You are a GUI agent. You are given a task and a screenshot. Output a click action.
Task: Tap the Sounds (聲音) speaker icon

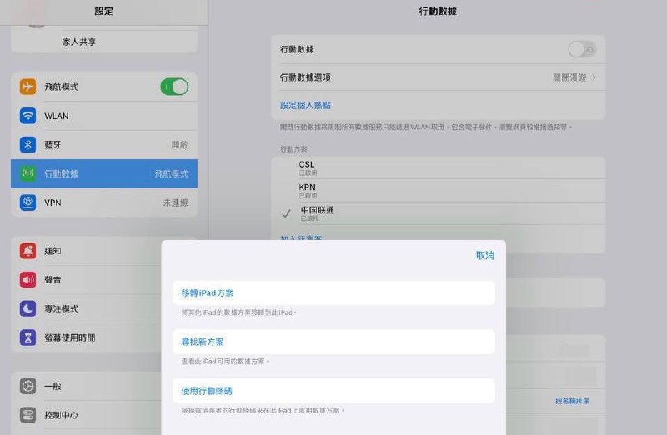[28, 280]
